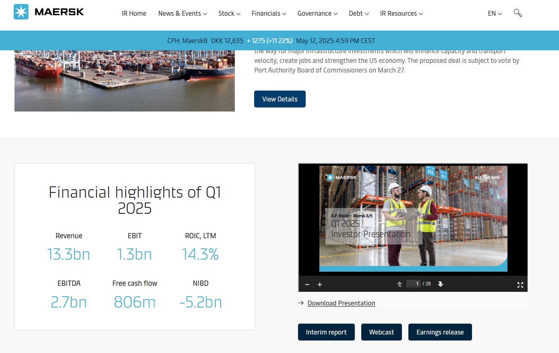Open the EN language selector
559x353 pixels.
point(495,13)
